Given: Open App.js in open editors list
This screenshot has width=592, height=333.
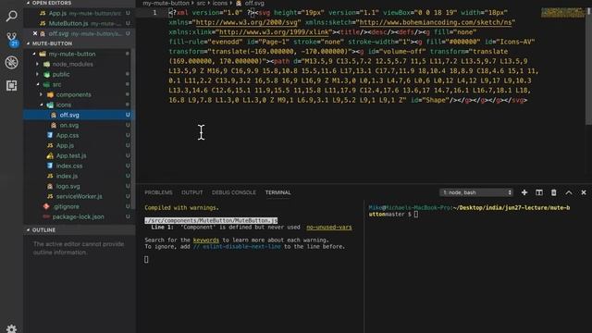Looking at the screenshot, I should point(80,13).
